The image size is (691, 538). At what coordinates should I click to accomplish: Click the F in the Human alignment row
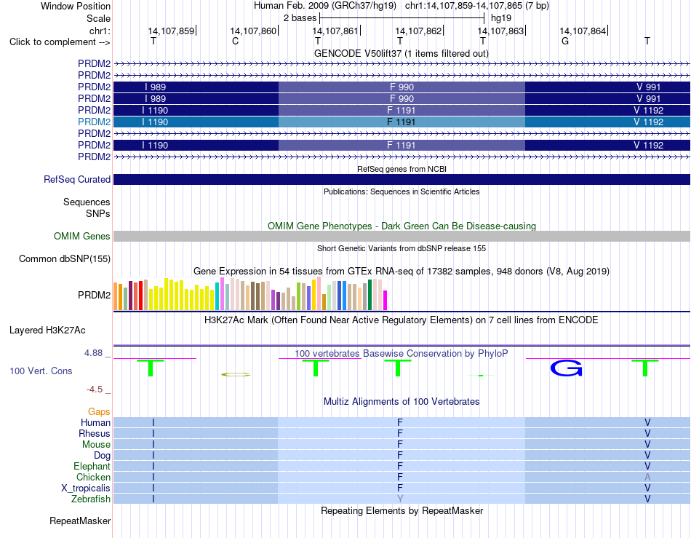tap(400, 422)
